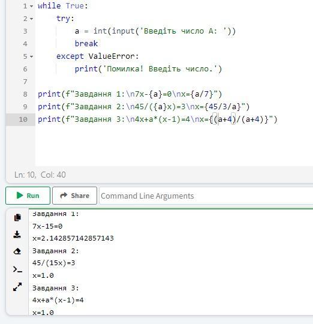This screenshot has width=313, height=324.
Task: Run the Python program
Action: point(28,196)
